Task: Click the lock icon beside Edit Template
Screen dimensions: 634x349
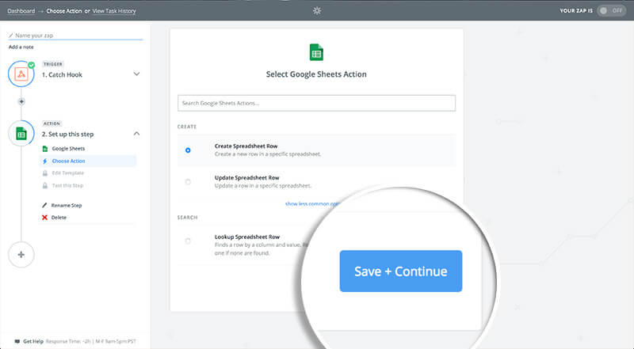Action: (45, 173)
